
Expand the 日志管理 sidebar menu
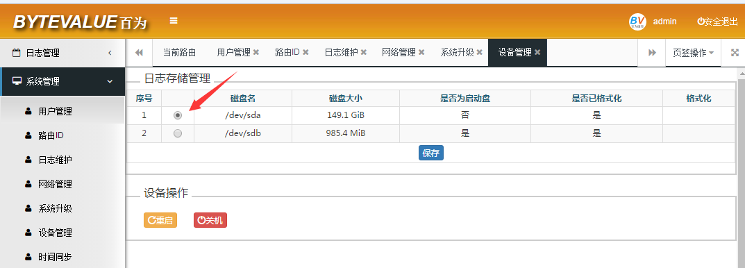[x=62, y=53]
